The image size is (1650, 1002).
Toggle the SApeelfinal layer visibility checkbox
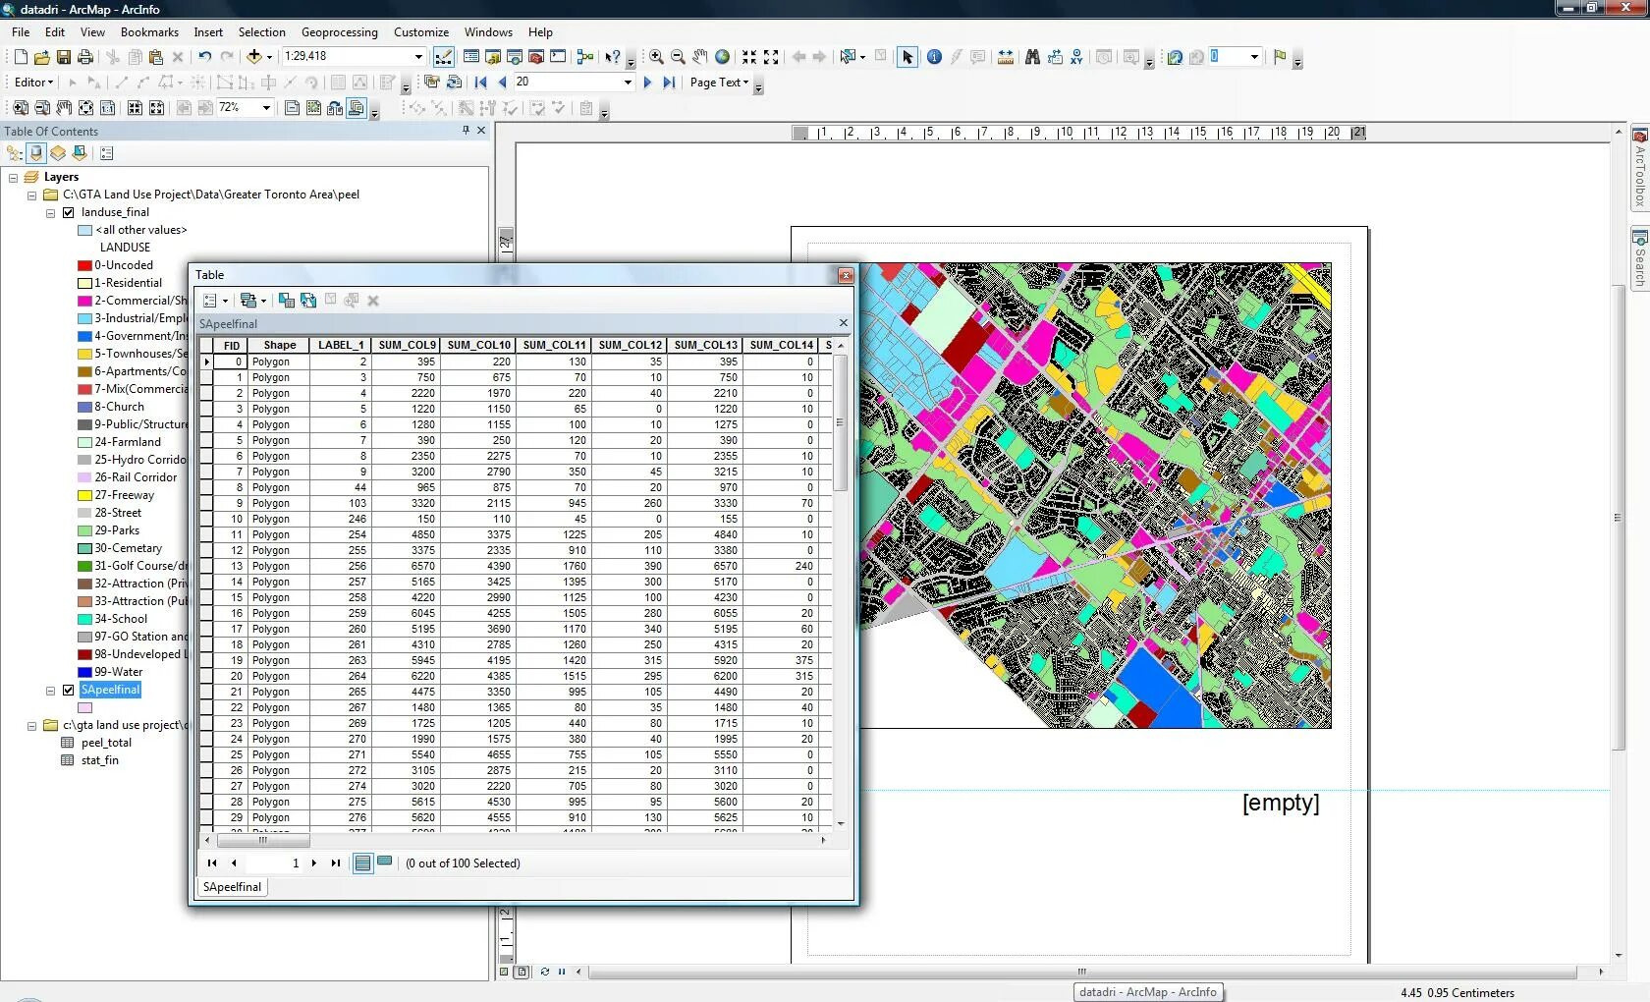(x=69, y=690)
